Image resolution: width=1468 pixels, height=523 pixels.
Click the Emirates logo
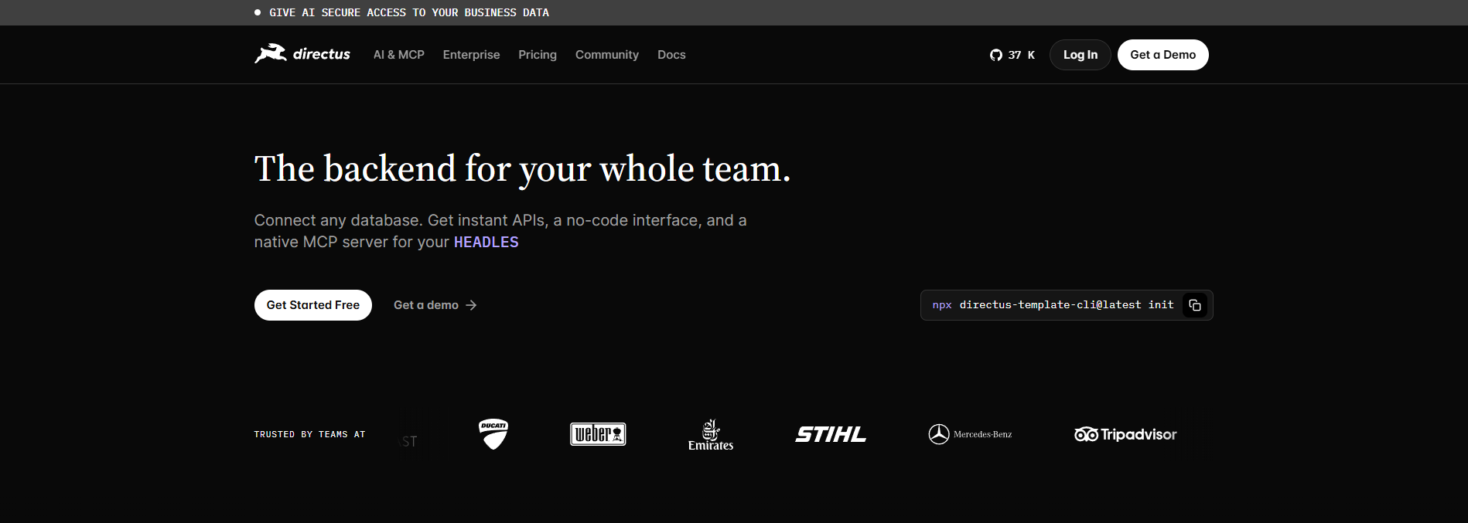[711, 435]
